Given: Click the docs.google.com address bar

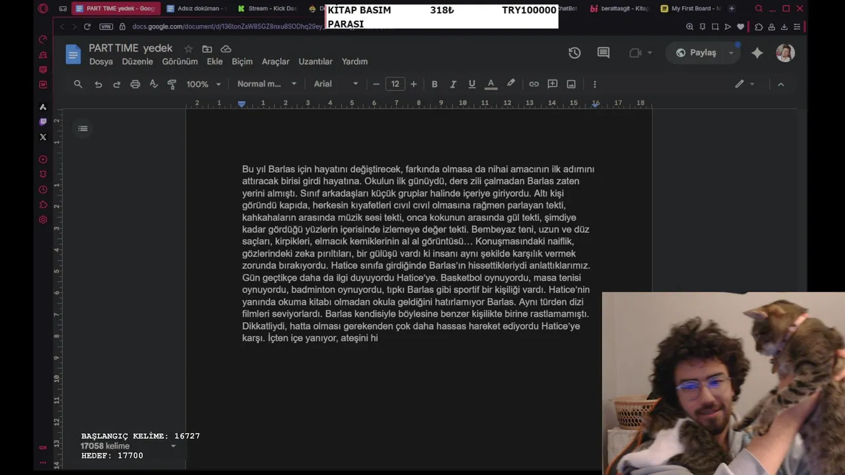Looking at the screenshot, I should pyautogui.click(x=228, y=26).
